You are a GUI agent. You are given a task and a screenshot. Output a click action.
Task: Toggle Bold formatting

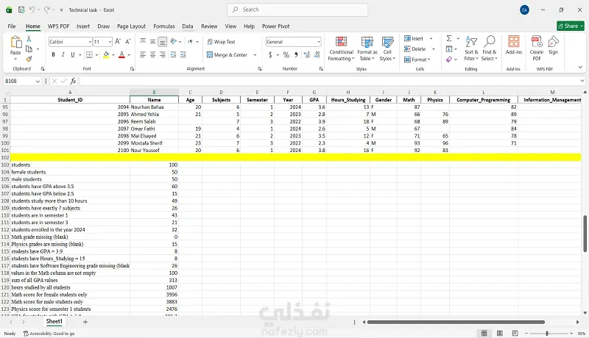(x=53, y=54)
